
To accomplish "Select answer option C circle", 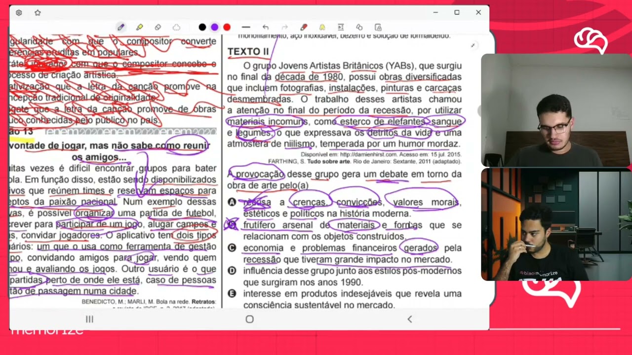I will click(x=232, y=248).
